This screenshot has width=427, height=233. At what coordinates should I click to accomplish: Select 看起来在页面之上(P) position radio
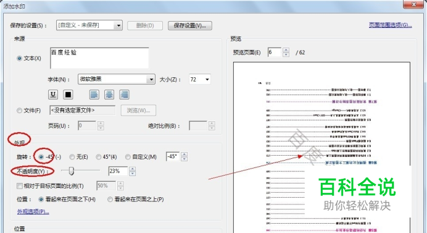[110, 200]
